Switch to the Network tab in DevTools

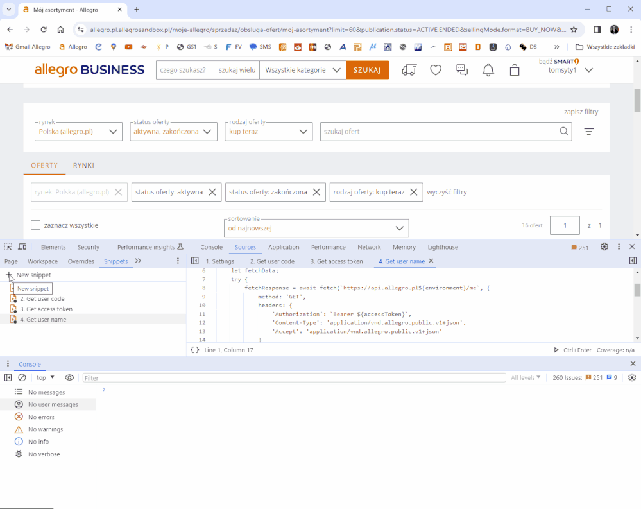(369, 247)
